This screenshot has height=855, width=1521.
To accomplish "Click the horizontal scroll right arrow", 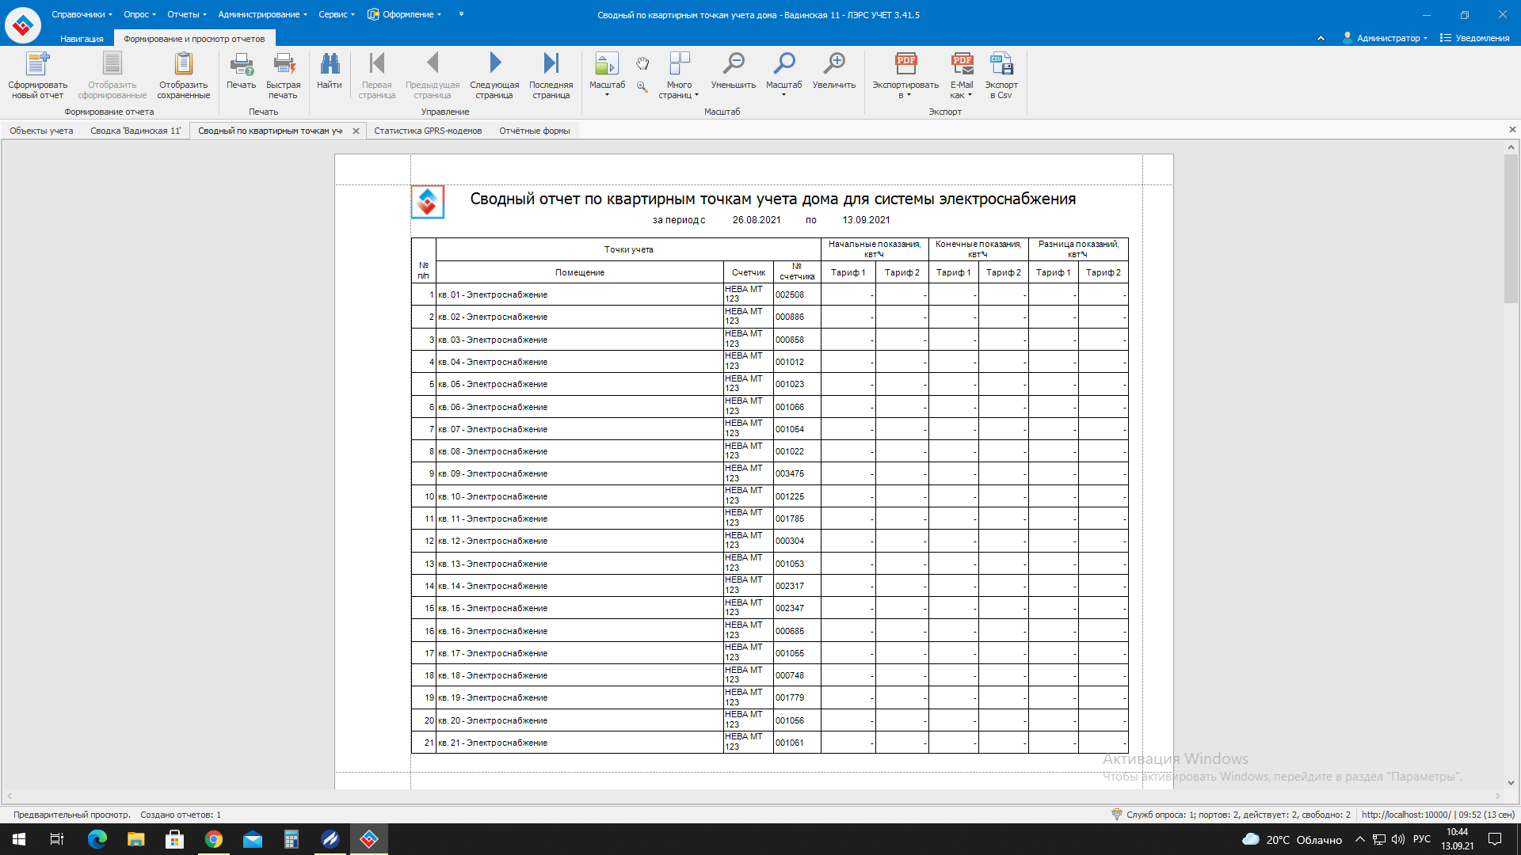I will [1498, 796].
